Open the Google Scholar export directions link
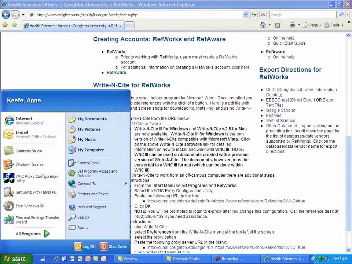This screenshot has height=264, width=352. (x=280, y=110)
